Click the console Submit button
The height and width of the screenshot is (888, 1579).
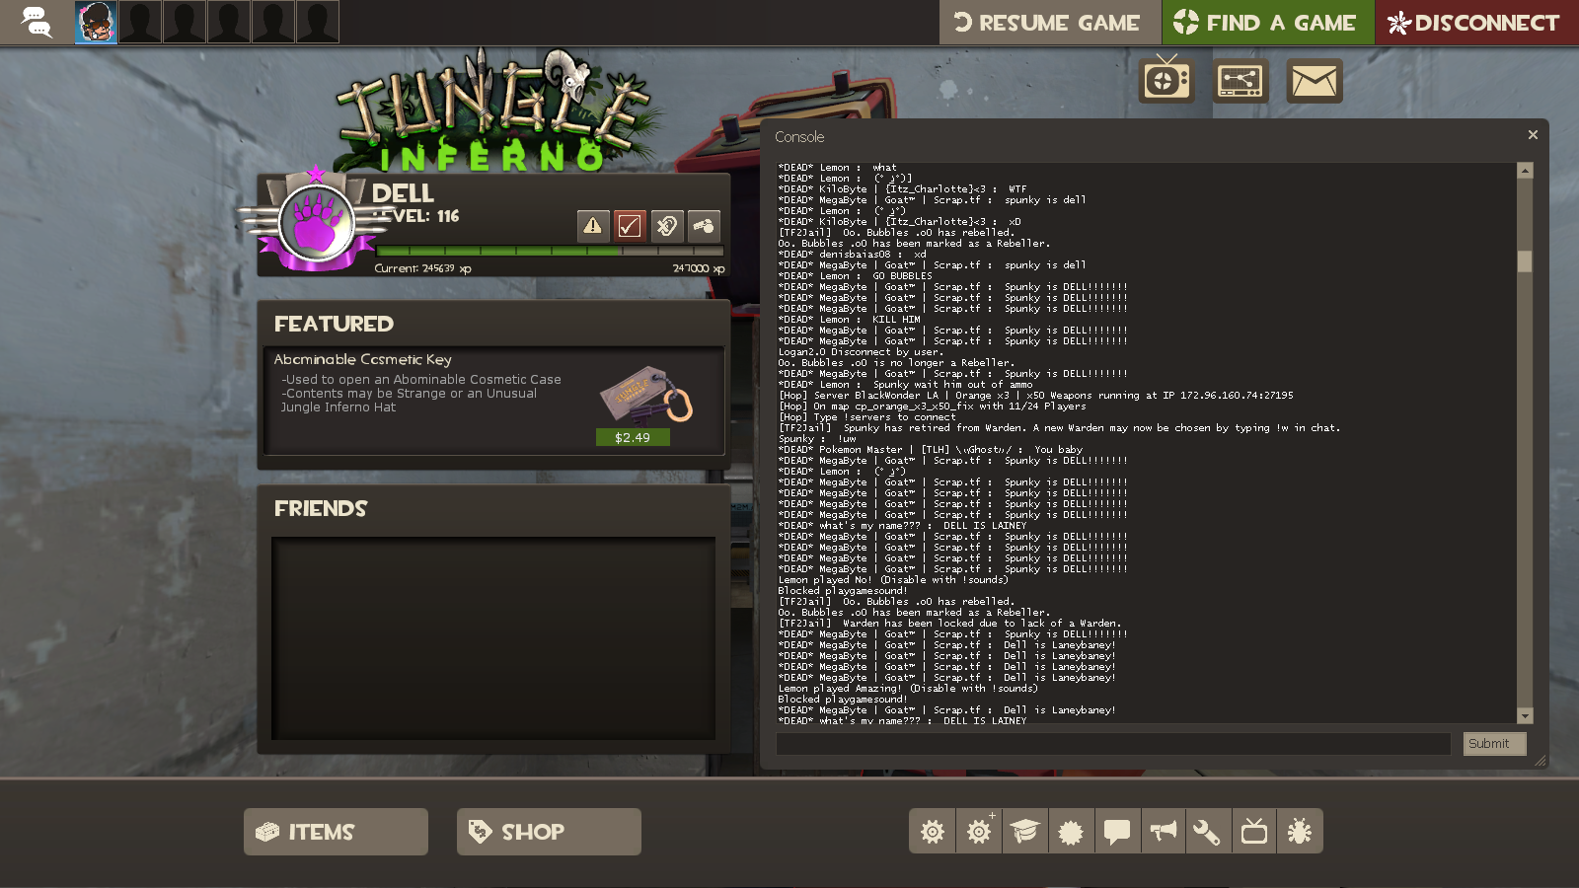point(1494,744)
